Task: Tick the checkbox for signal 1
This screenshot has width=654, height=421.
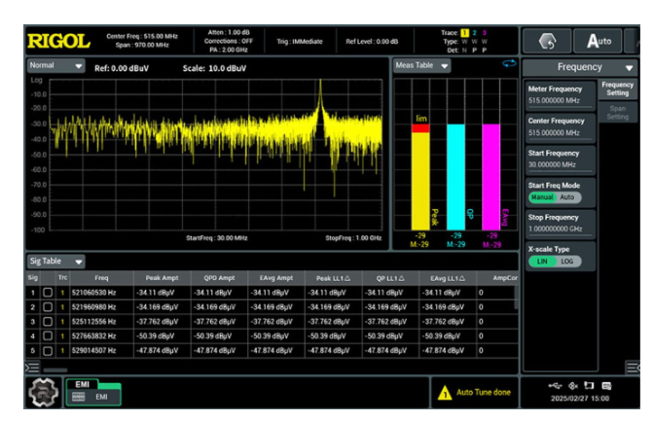Action: click(48, 293)
